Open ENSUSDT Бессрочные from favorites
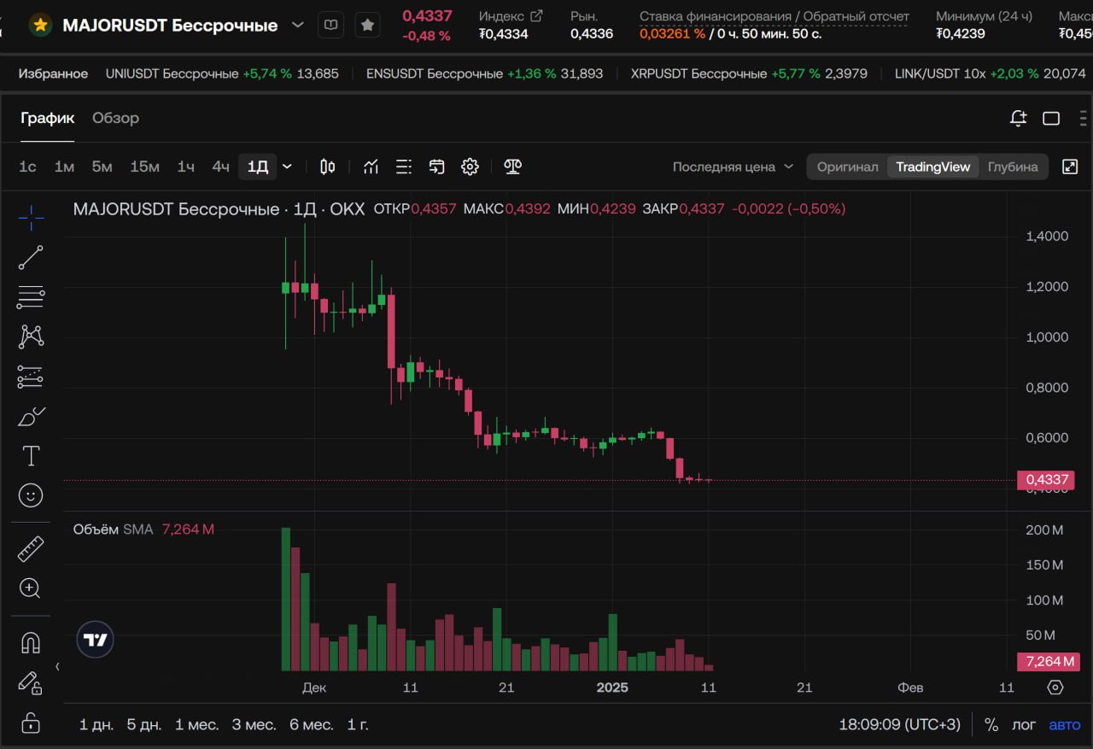 [484, 73]
